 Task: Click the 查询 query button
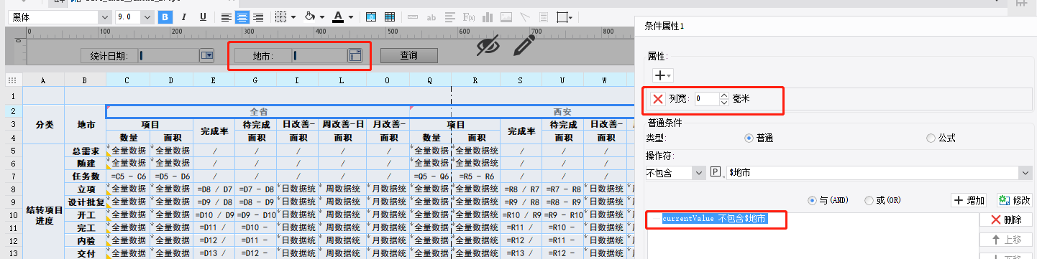(x=409, y=55)
